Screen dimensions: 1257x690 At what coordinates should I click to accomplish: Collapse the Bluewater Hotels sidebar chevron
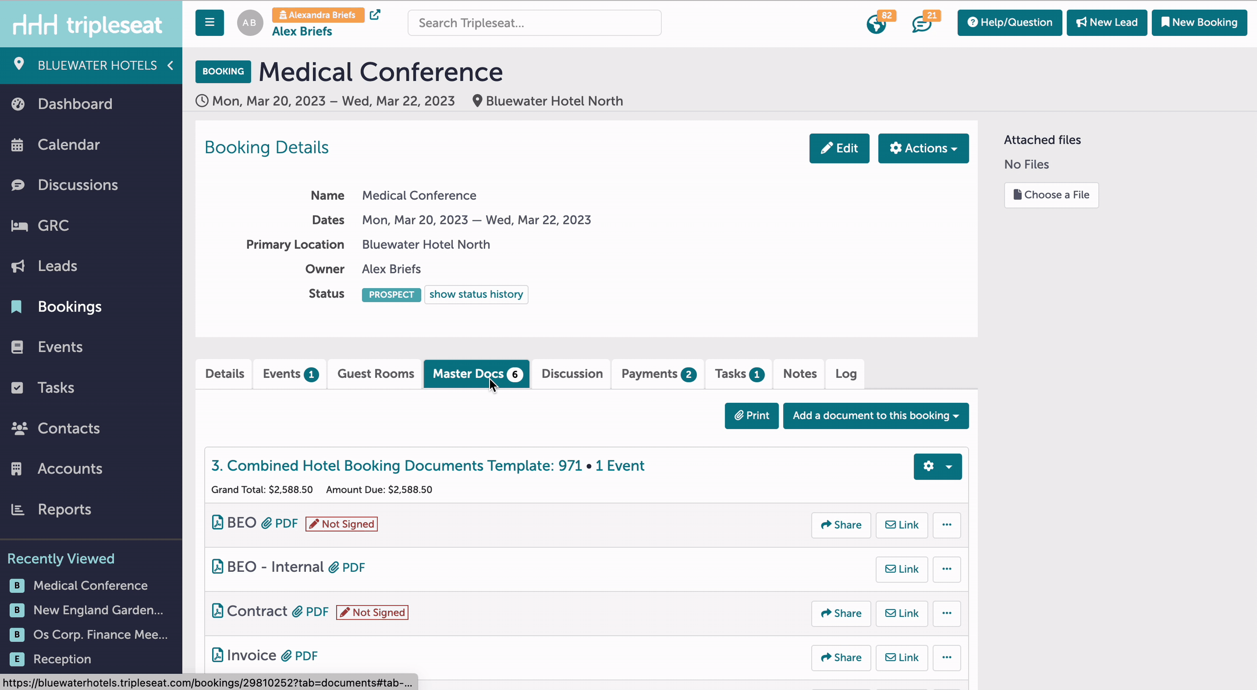[x=170, y=65]
